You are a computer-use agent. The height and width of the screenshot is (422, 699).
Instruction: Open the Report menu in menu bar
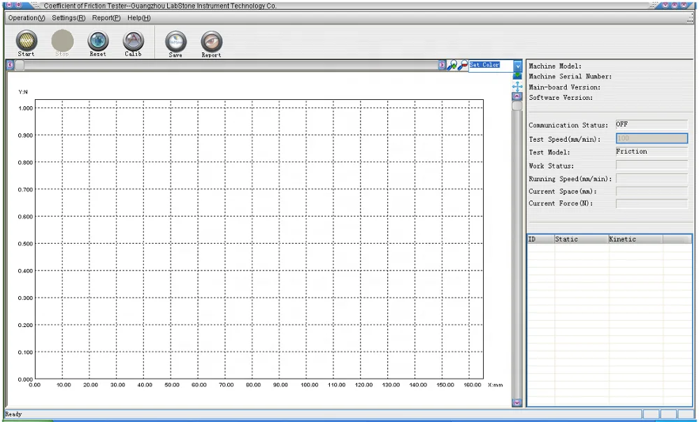click(x=106, y=17)
